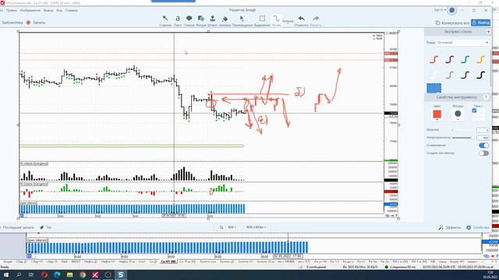The width and height of the screenshot is (499, 280).
Task: Open the Вид menu
Action: tap(59, 10)
